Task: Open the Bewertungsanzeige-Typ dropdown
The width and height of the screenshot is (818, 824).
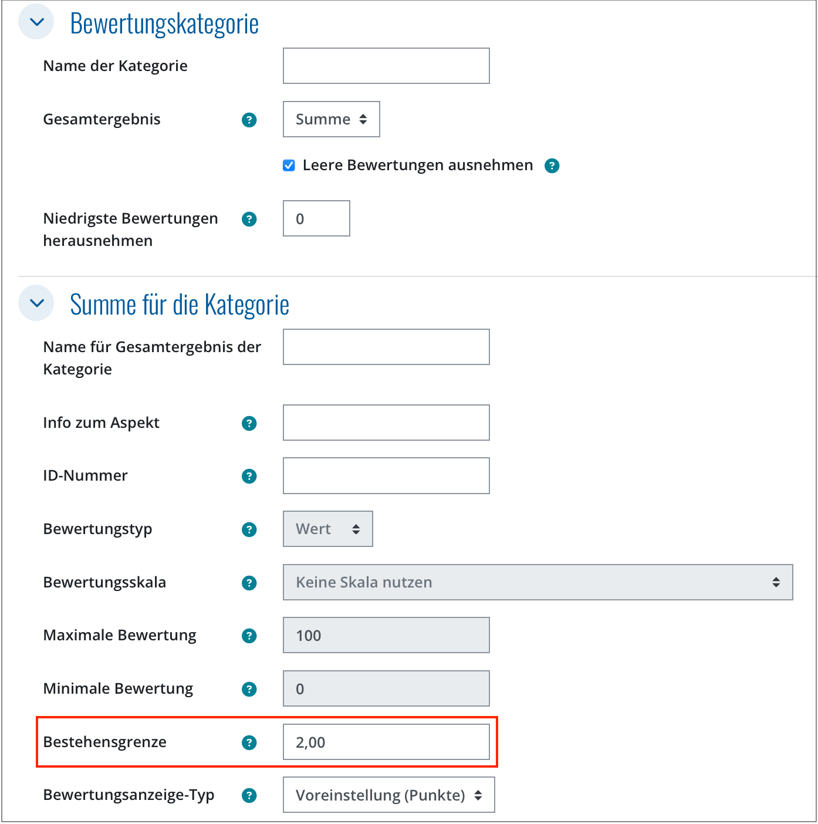Action: pyautogui.click(x=388, y=795)
